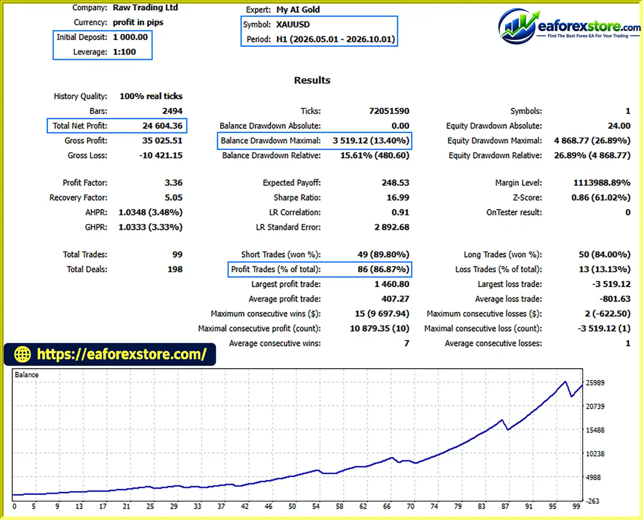Click Loss Trades value 13 (13.13%)
Screen dimensions: 643x520
pyautogui.click(x=604, y=269)
